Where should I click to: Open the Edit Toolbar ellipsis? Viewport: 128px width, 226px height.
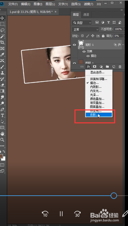(x=2, y=146)
